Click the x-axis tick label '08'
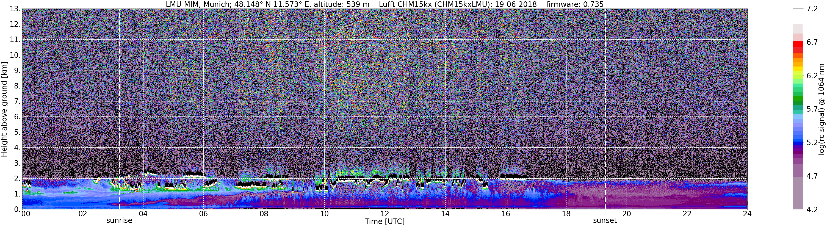The width and height of the screenshot is (827, 227). [264, 214]
